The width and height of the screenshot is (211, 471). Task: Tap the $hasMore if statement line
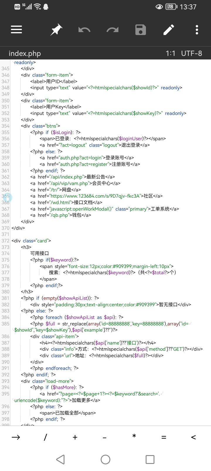click(57, 387)
